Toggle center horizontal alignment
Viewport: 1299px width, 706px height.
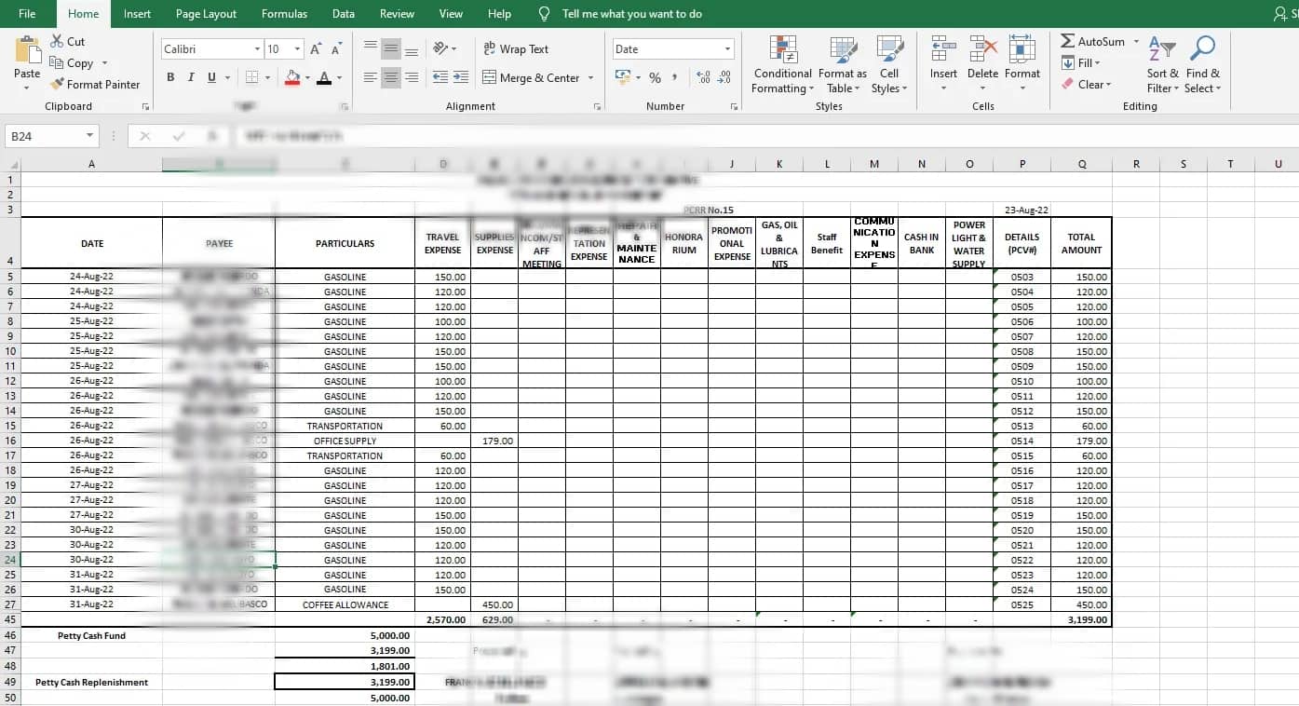pyautogui.click(x=391, y=77)
